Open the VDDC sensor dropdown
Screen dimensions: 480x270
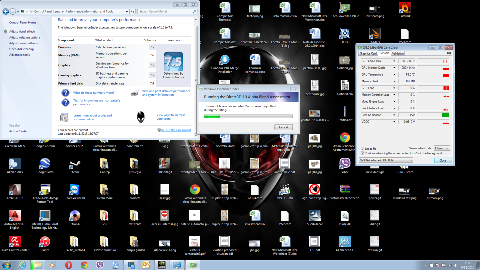click(394, 122)
